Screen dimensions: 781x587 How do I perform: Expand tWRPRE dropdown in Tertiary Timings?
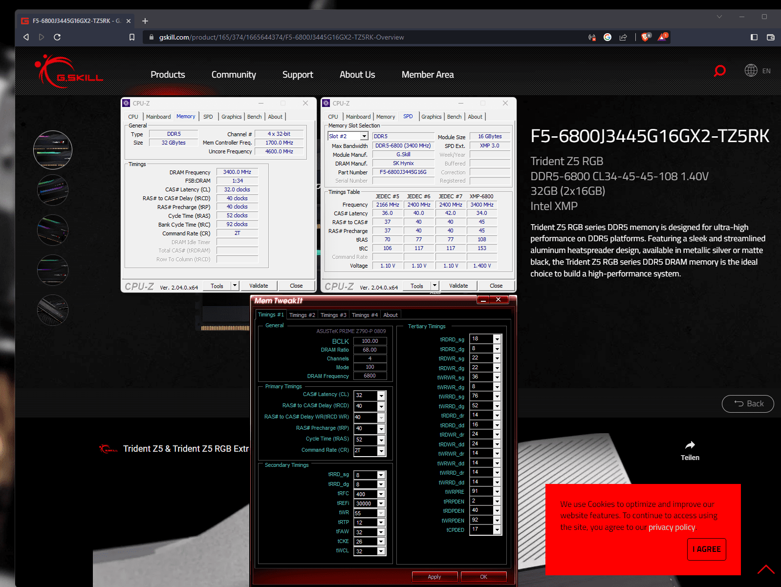[x=497, y=492]
